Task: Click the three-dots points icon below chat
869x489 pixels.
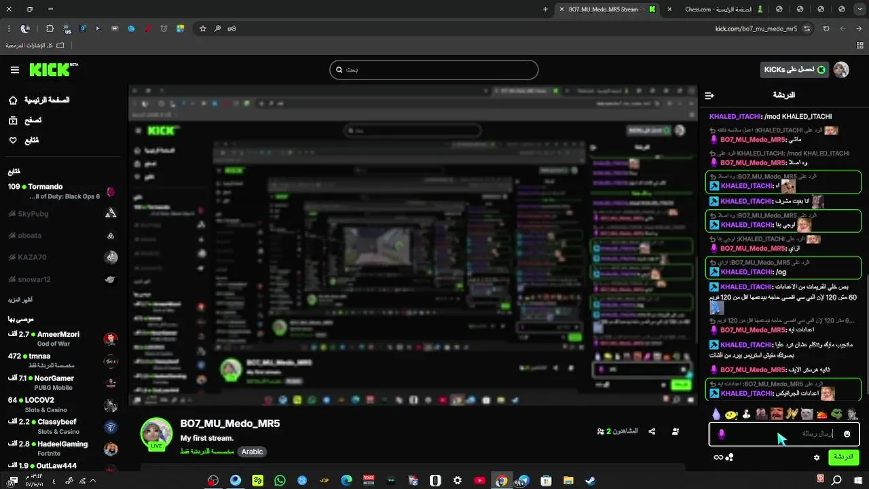Action: (730, 457)
